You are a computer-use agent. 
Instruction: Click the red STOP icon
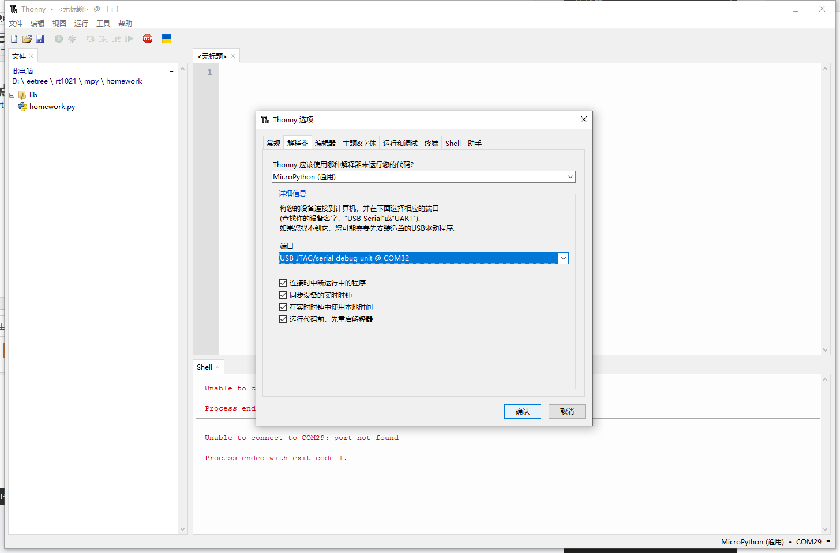148,39
